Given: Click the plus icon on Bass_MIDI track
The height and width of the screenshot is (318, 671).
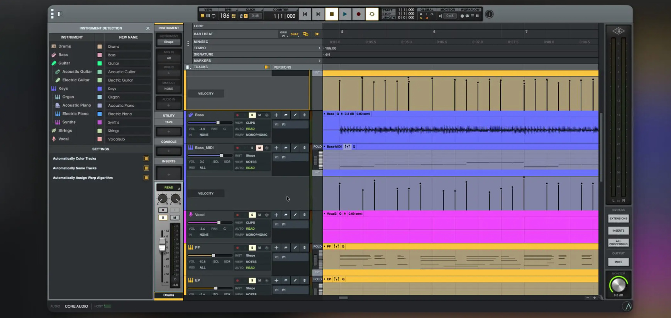Looking at the screenshot, I should 276,148.
